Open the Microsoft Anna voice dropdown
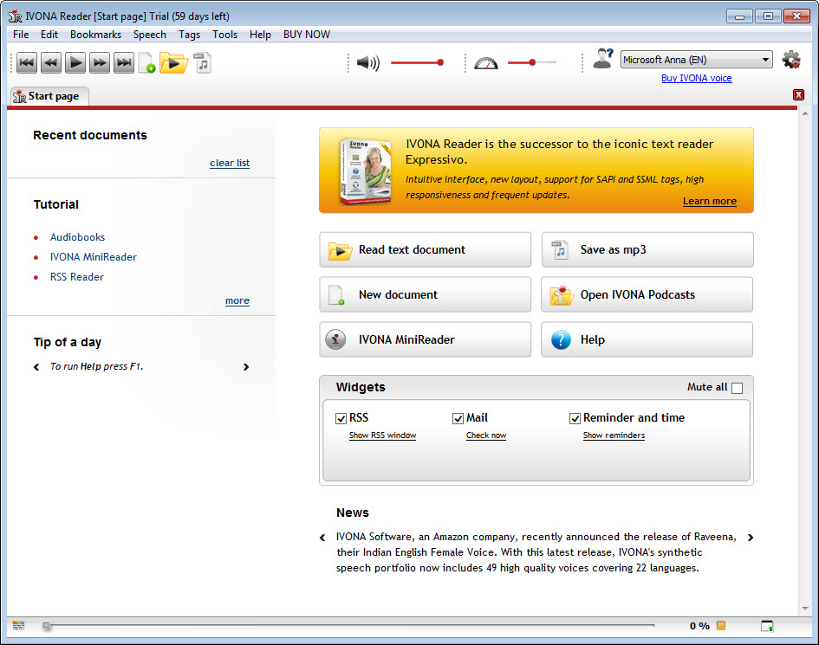The height and width of the screenshot is (645, 819). (696, 60)
